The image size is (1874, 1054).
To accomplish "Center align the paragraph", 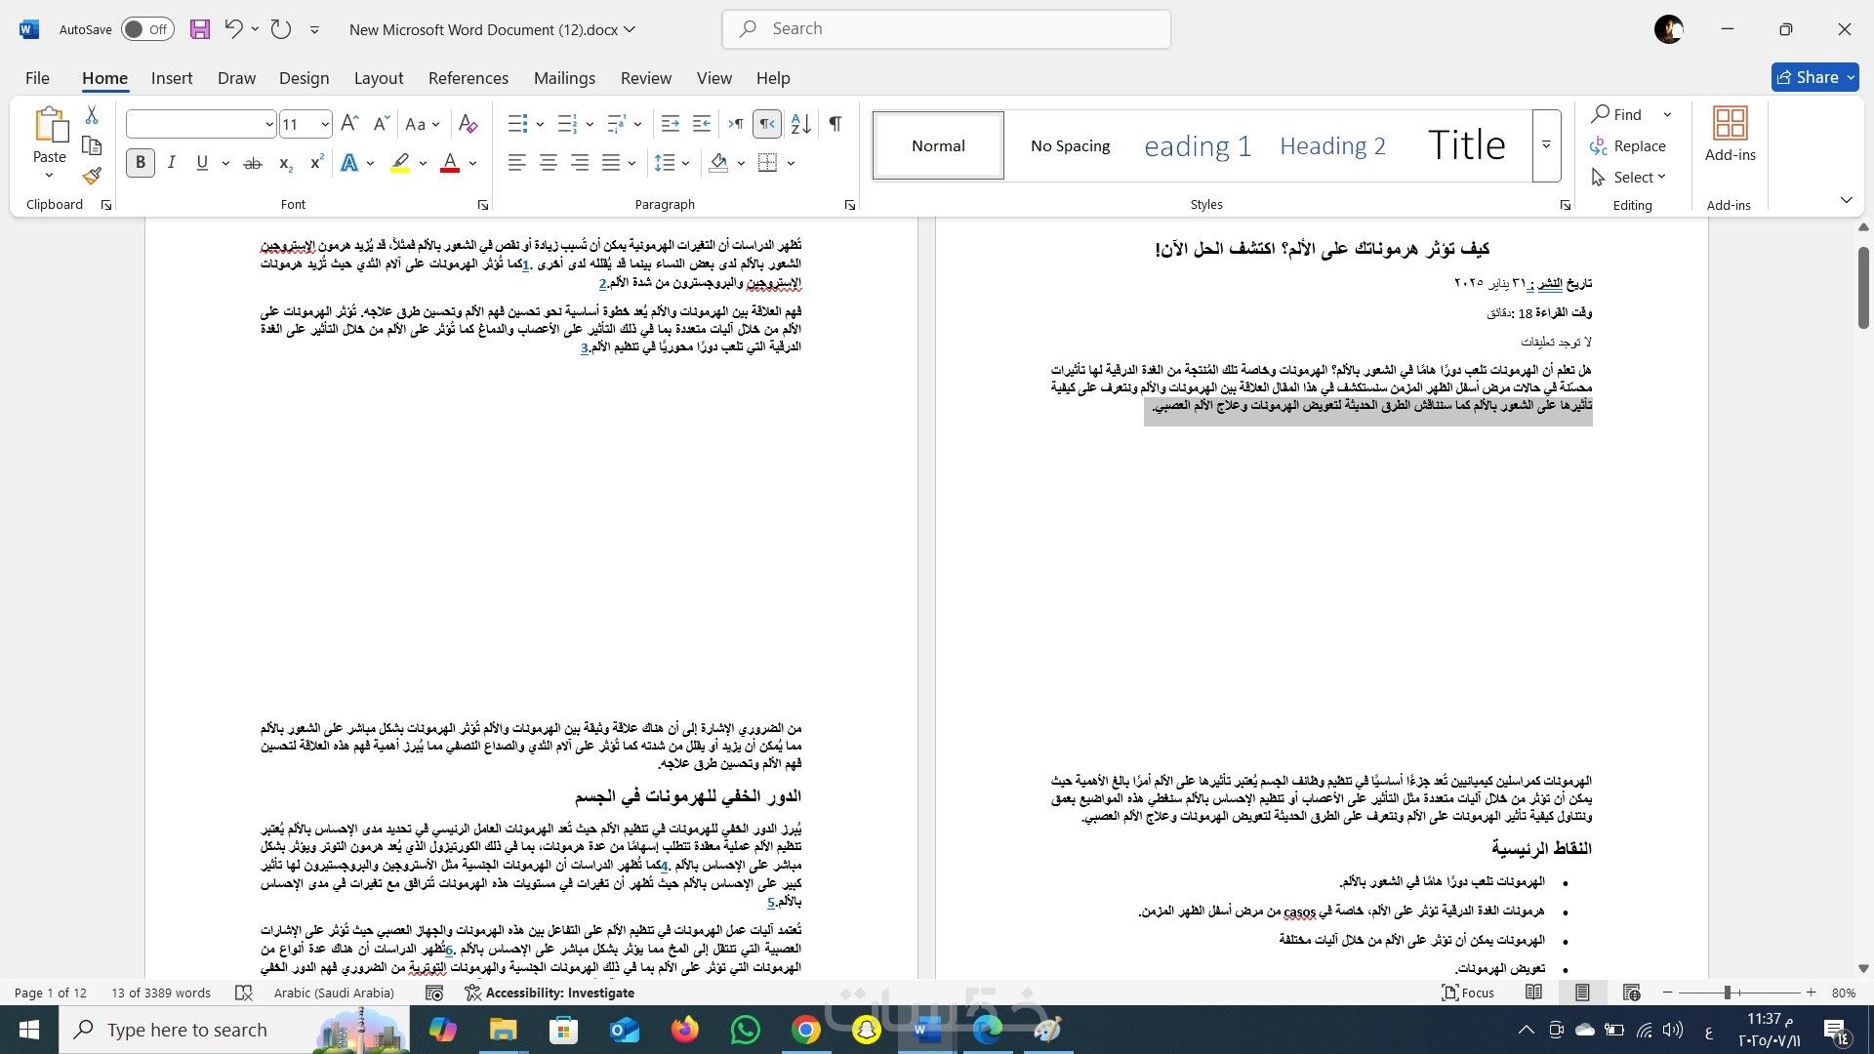I will (549, 163).
